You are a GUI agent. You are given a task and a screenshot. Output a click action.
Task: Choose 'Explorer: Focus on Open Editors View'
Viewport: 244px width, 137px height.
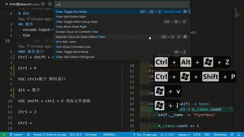[x=122, y=37]
